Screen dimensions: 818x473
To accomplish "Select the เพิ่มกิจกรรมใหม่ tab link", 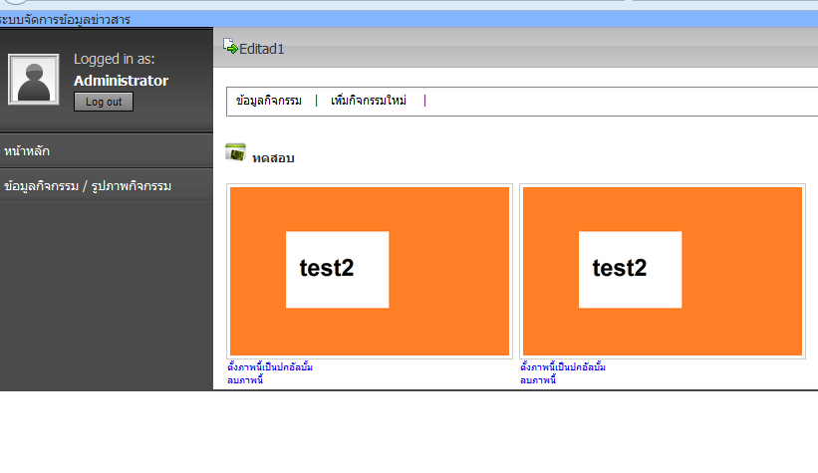I will pyautogui.click(x=369, y=101).
